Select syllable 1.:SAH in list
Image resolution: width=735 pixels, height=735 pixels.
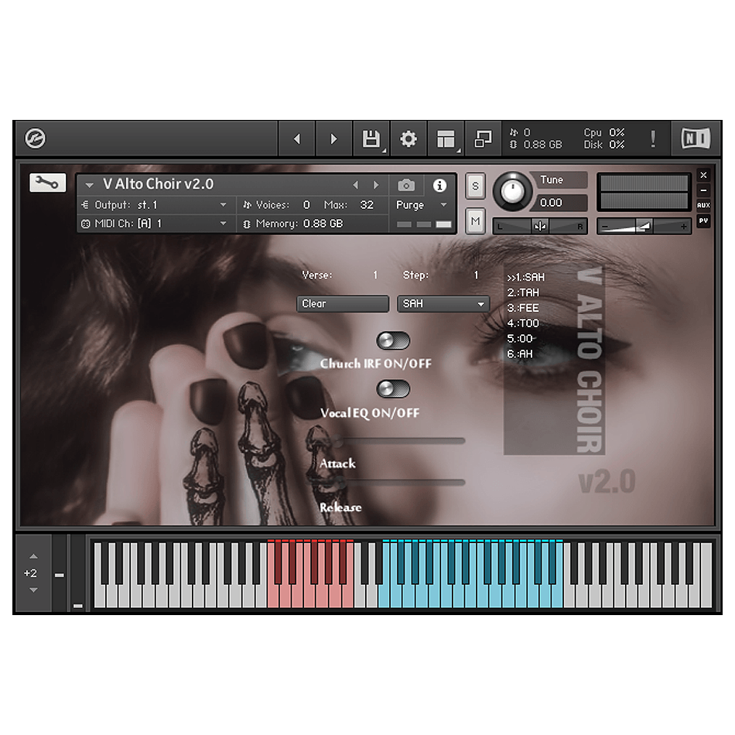click(x=525, y=278)
